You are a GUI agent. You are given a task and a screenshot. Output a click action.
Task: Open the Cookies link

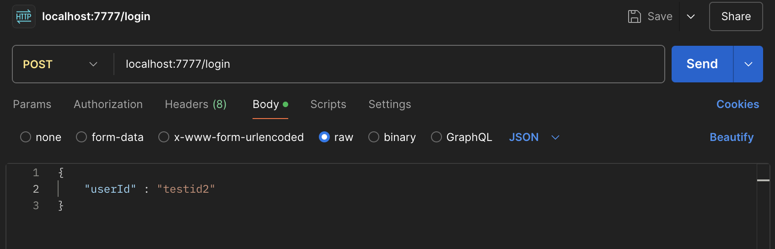pyautogui.click(x=737, y=104)
